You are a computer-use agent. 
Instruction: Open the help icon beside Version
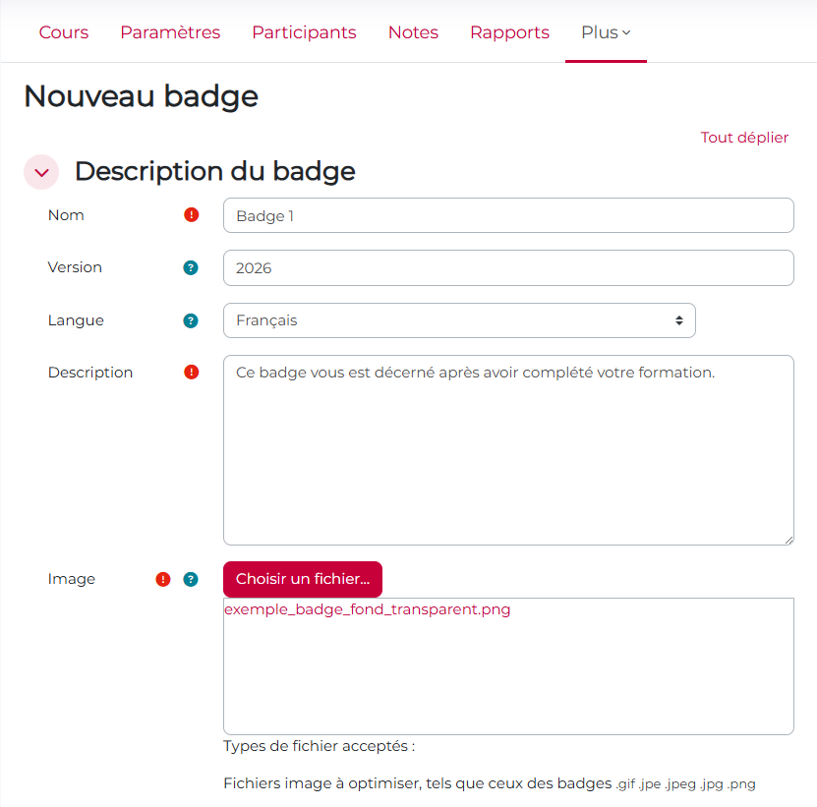tap(191, 267)
